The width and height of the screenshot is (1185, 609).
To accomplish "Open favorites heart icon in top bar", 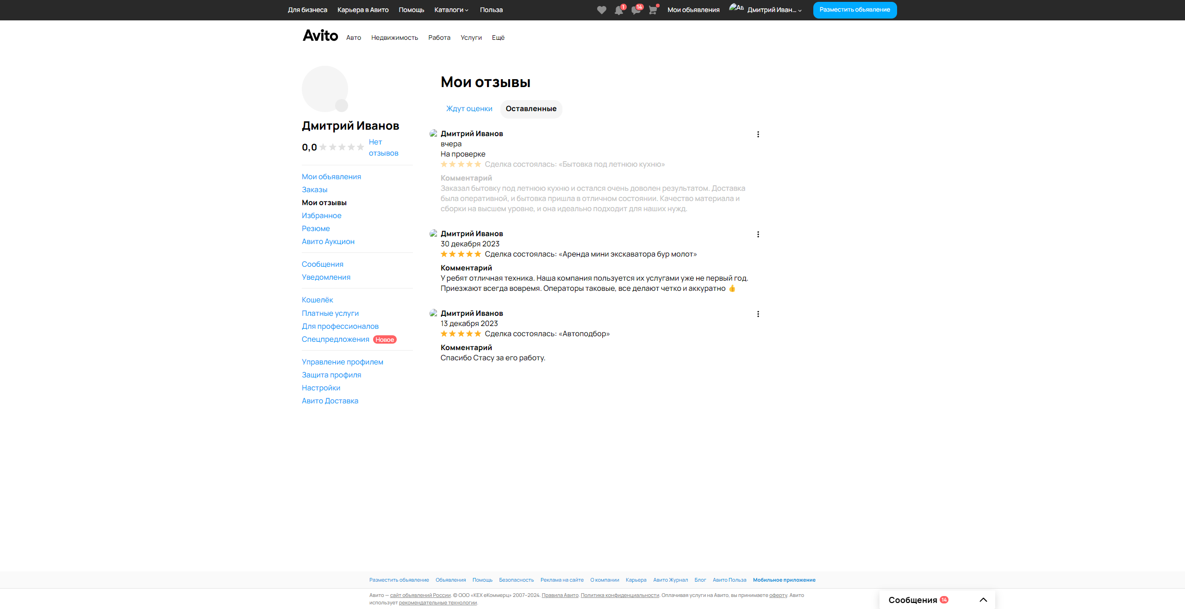I will tap(601, 10).
